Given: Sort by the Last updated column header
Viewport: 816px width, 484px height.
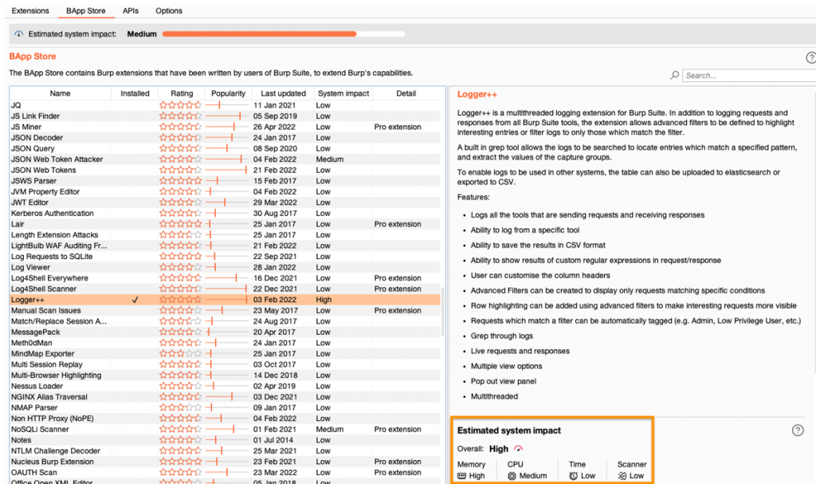Looking at the screenshot, I should point(283,93).
